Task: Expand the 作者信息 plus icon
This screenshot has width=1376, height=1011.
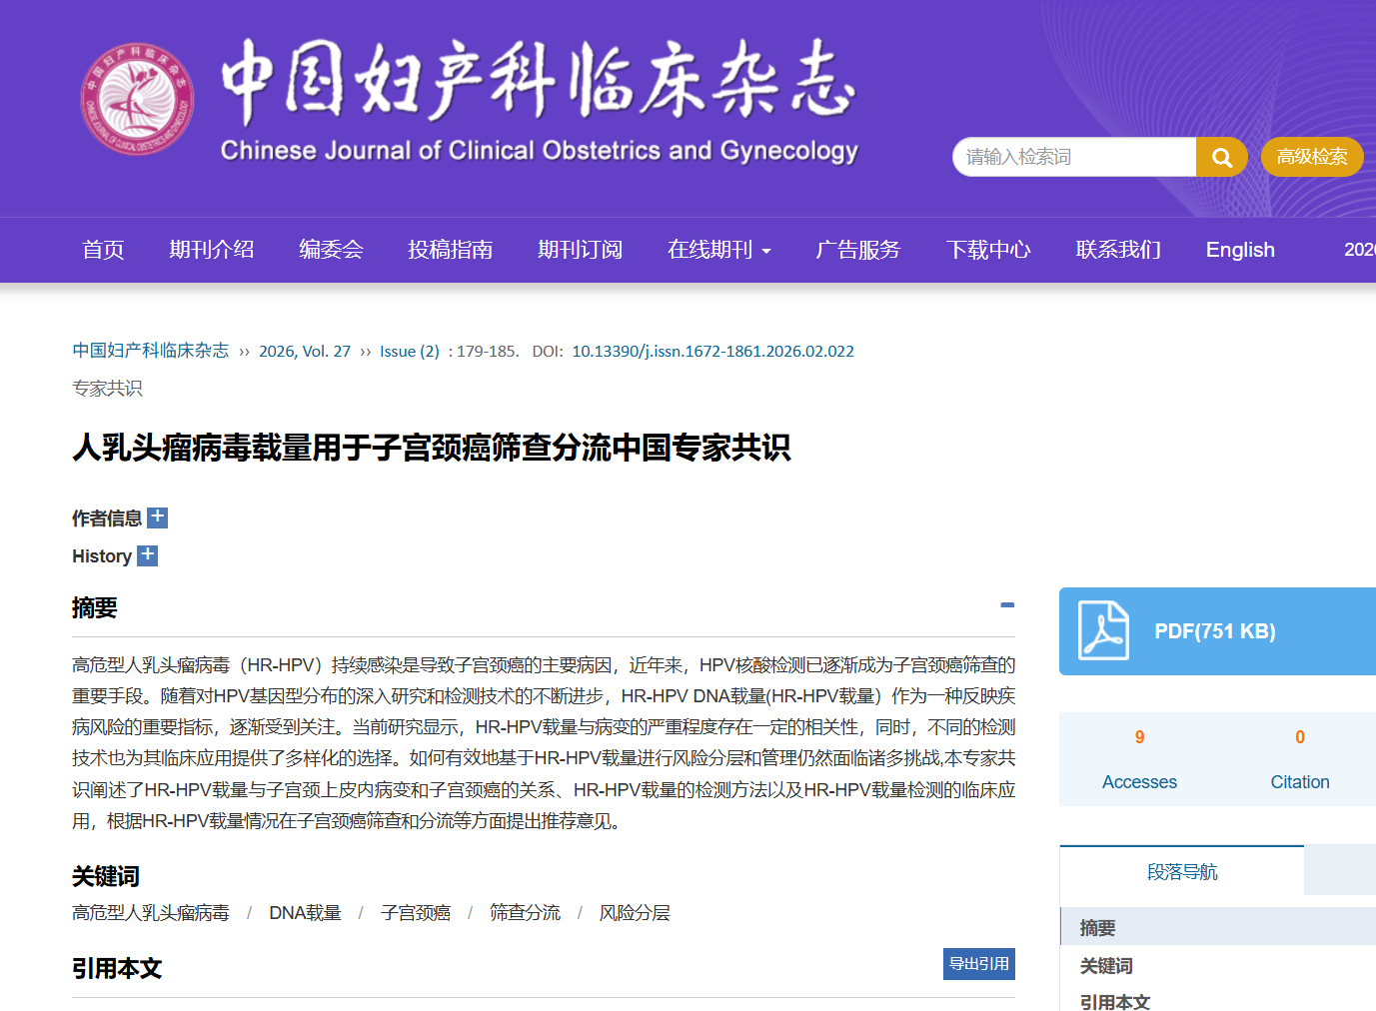Action: 157,517
